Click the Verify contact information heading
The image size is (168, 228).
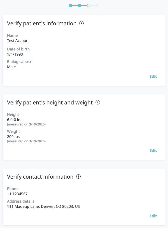40,177
